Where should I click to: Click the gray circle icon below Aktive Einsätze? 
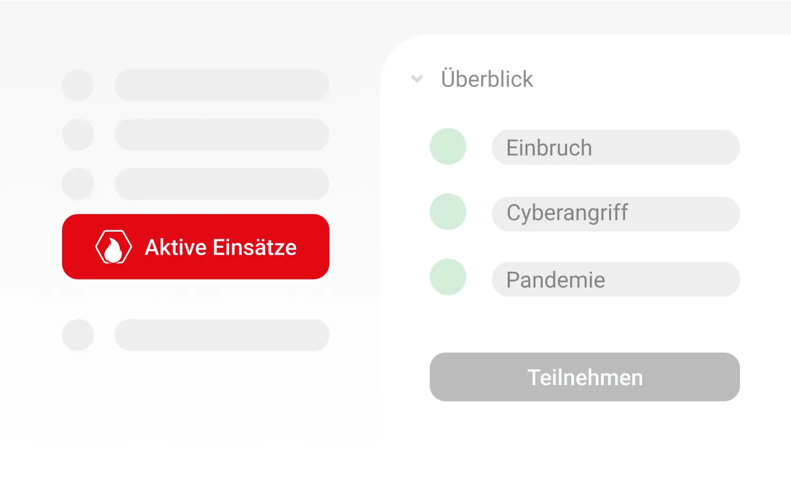click(78, 335)
